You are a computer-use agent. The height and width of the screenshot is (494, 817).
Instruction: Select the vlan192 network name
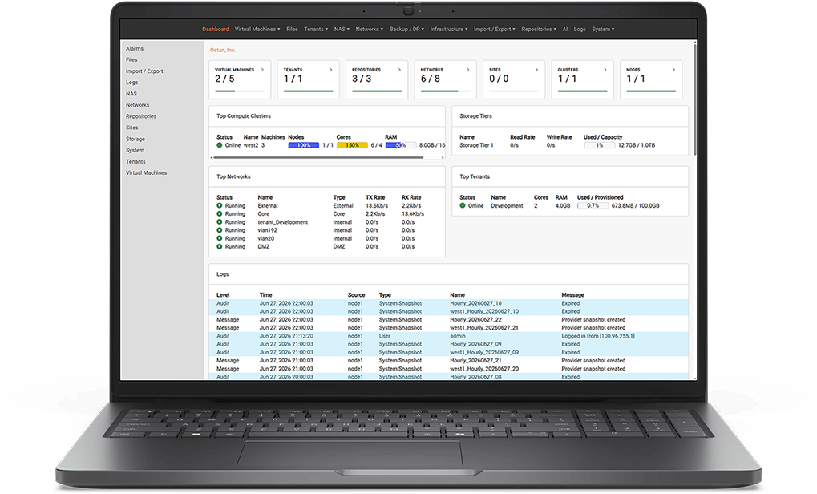(267, 230)
